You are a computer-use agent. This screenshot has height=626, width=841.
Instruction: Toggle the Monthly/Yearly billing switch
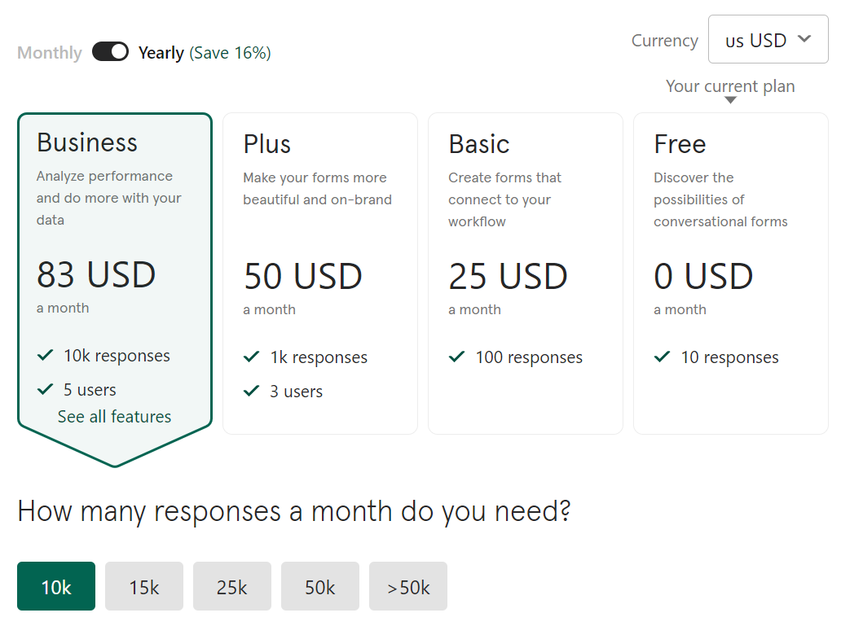[x=111, y=52]
